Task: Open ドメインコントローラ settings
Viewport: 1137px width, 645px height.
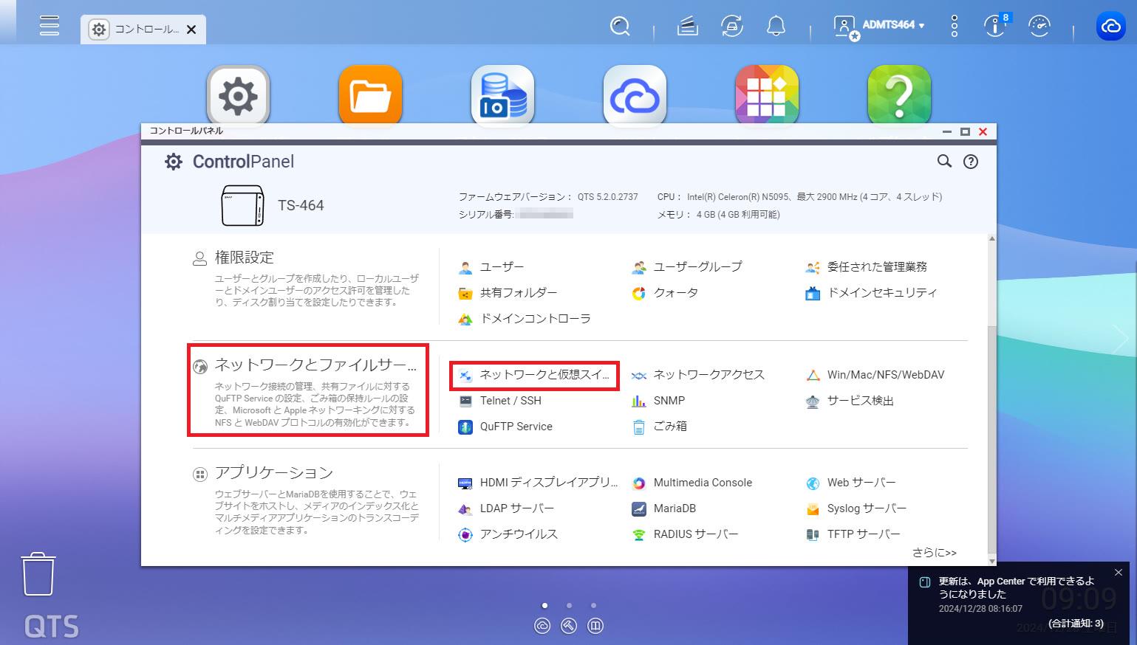Action: [525, 319]
